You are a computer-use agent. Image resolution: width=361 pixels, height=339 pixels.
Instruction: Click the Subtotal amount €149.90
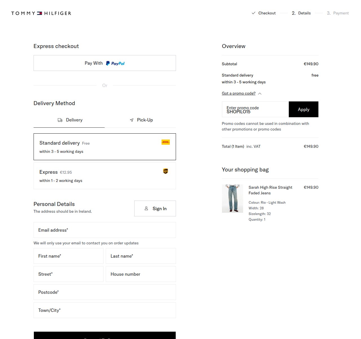click(x=311, y=64)
